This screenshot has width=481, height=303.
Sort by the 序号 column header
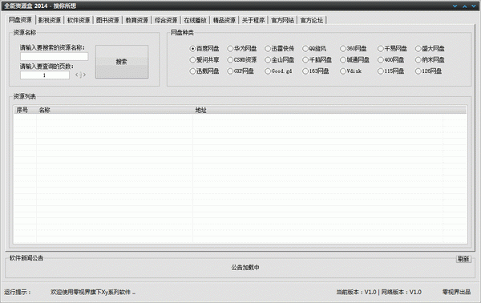[x=25, y=110]
